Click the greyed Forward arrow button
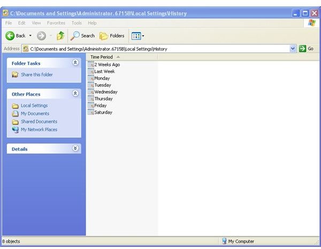Viewport: 321px width, 249px height. (x=41, y=36)
